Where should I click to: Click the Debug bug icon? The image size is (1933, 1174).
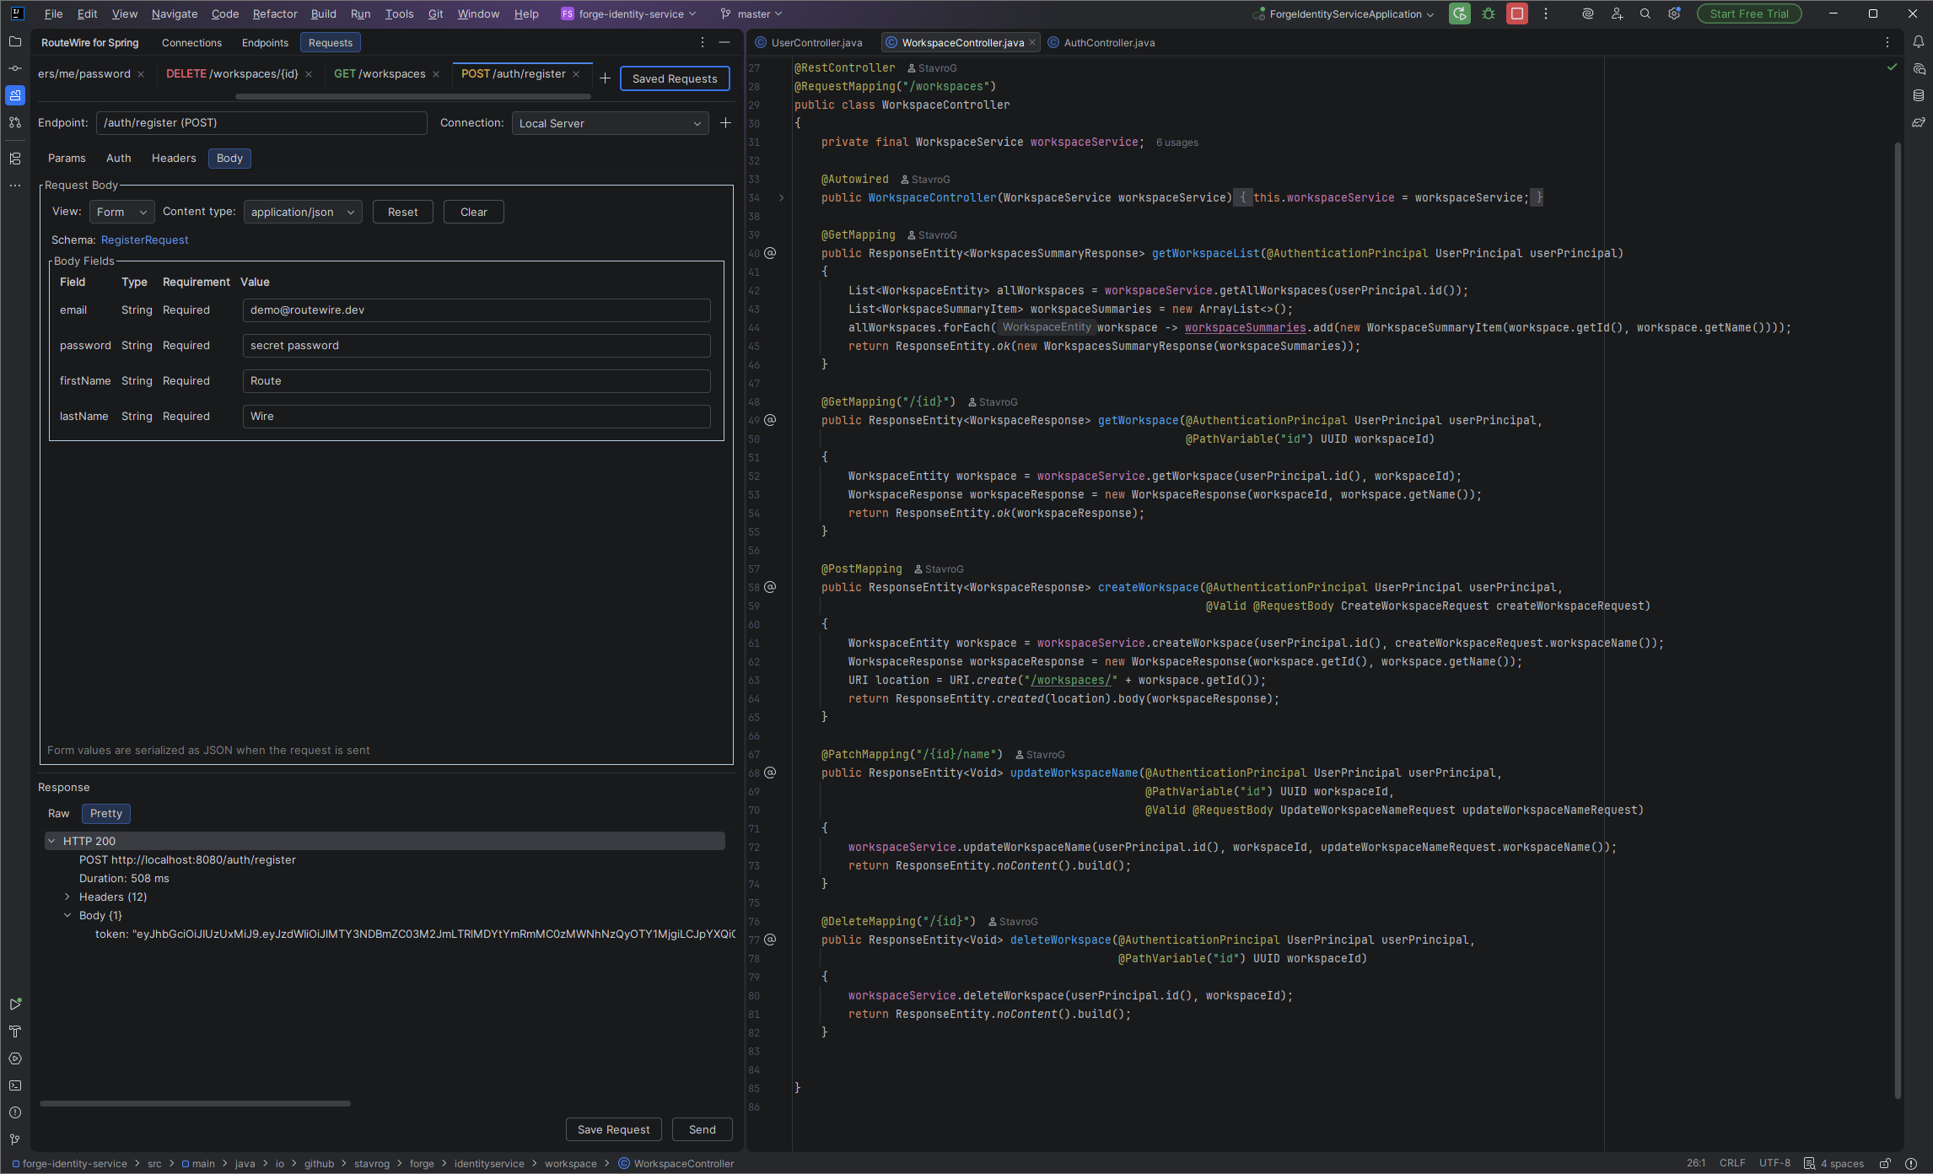point(1489,13)
